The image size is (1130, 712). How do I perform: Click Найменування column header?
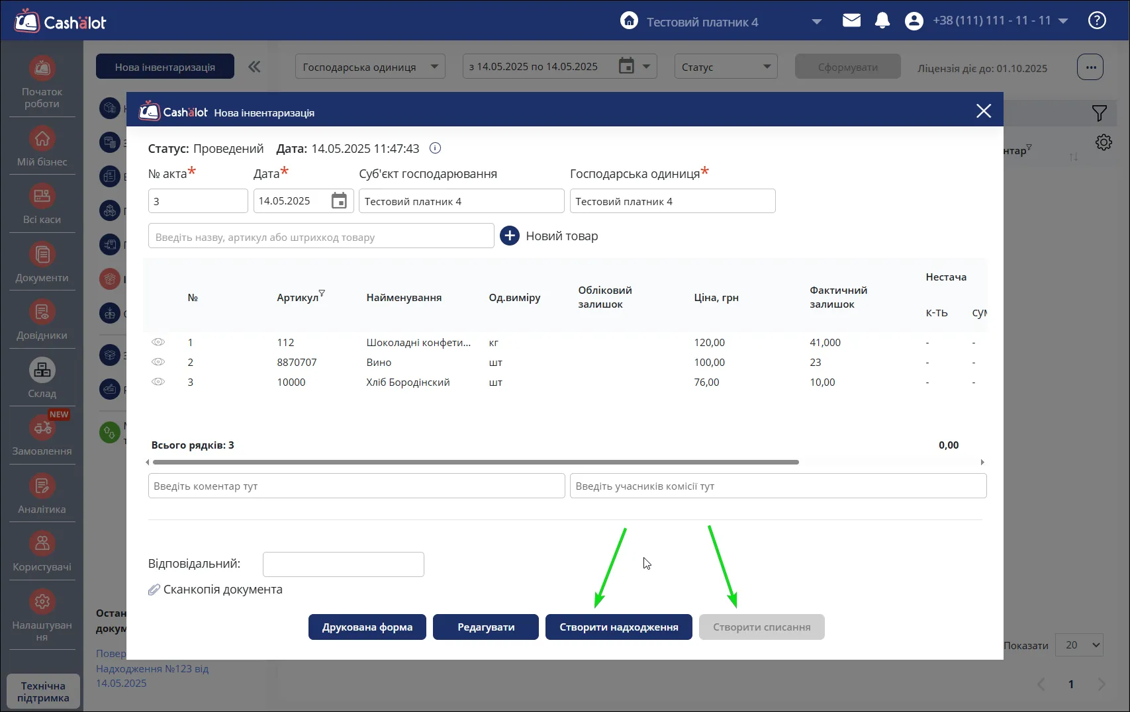(404, 298)
